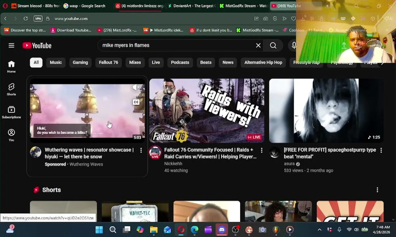The width and height of the screenshot is (396, 237).
Task: Select the Live filter chip
Action: (x=156, y=62)
